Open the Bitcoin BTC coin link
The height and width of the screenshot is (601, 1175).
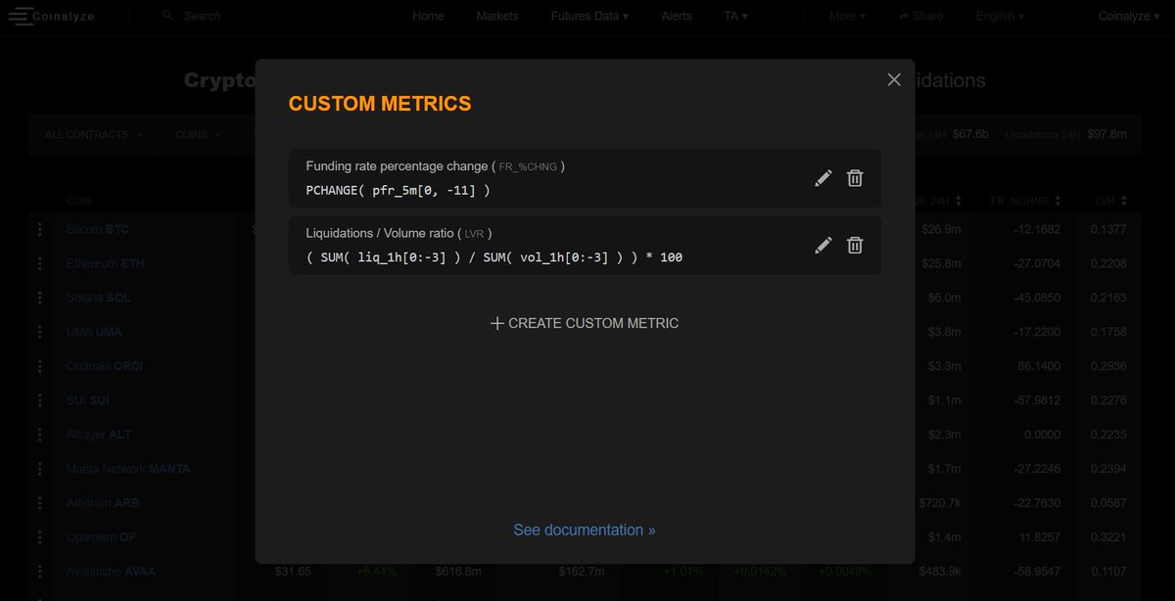(97, 229)
